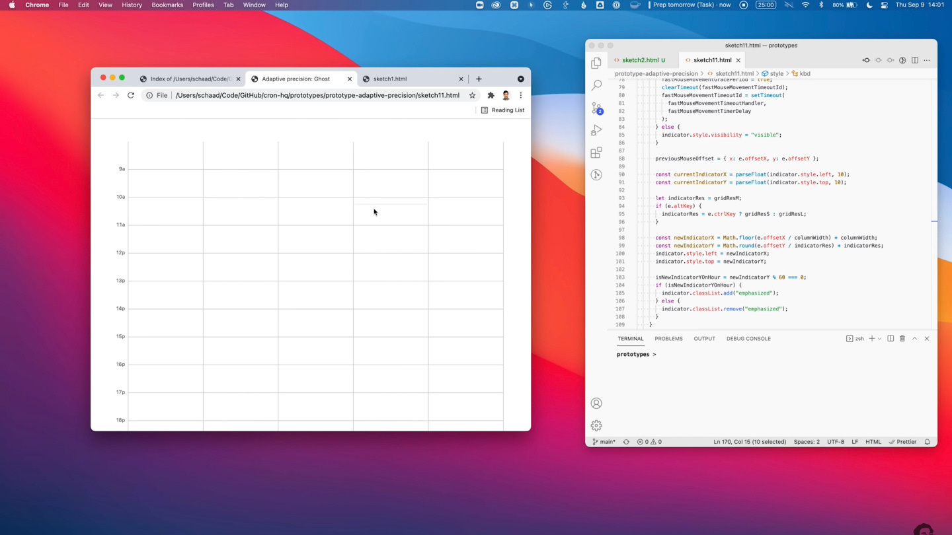The image size is (952, 535).
Task: Click the prototype-adaptive-precision breadcrumb
Action: pyautogui.click(x=656, y=74)
